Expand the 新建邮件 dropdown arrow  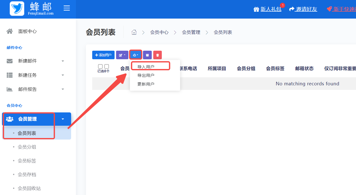click(x=63, y=61)
